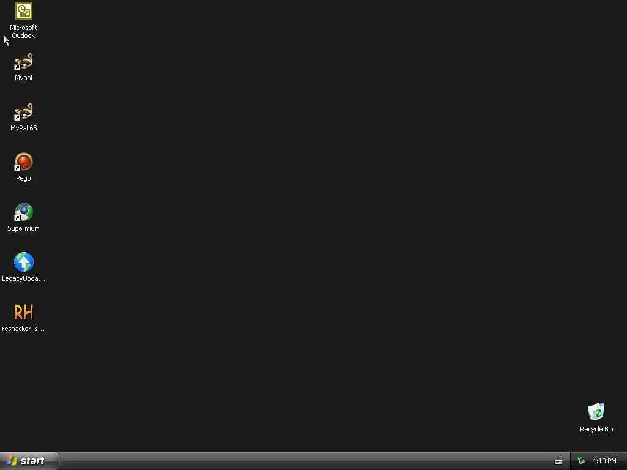Viewport: 627px width, 470px height.
Task: Click the 'Supermium' text label
Action: tap(24, 229)
